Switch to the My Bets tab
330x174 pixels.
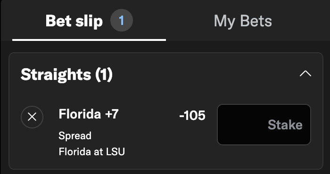243,21
